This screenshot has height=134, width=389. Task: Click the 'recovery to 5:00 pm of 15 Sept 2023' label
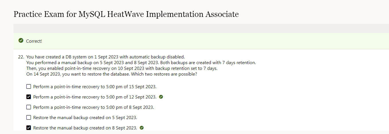95,86
